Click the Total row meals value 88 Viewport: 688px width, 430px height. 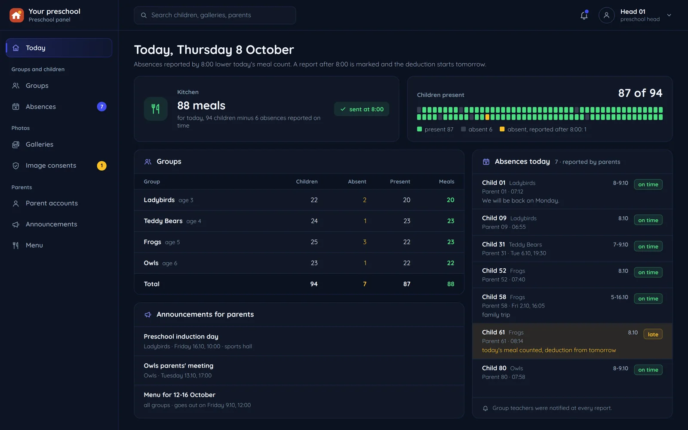pos(450,284)
